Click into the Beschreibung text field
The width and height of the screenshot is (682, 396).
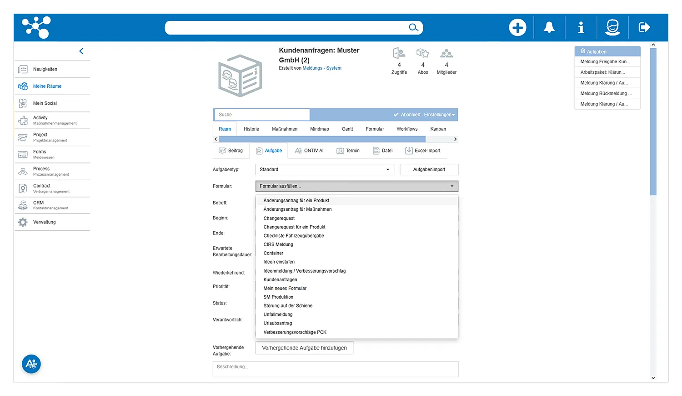[335, 369]
